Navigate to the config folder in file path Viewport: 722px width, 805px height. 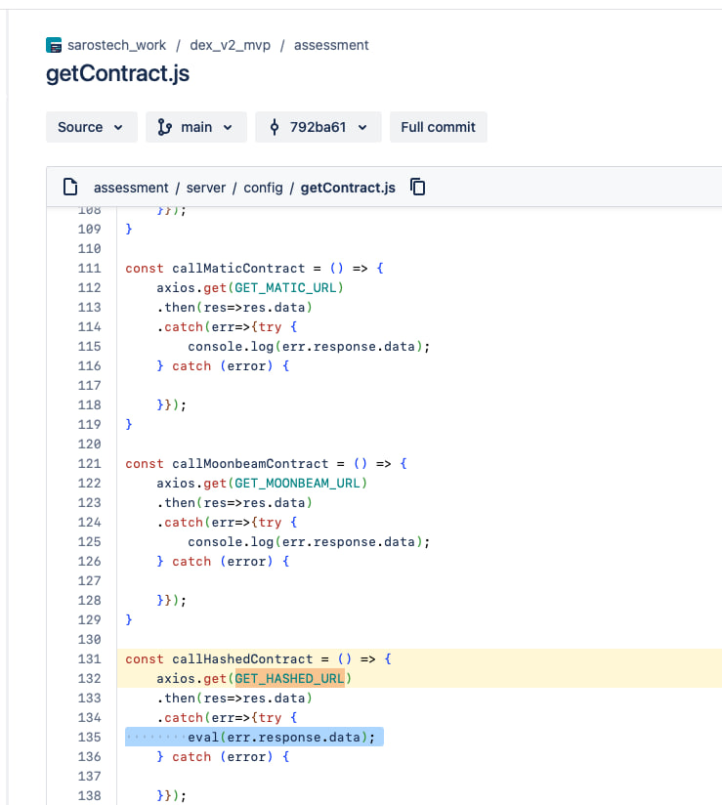[263, 188]
